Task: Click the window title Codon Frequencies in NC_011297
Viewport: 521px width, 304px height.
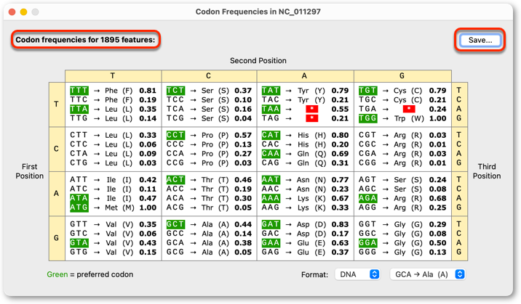Action: coord(258,12)
